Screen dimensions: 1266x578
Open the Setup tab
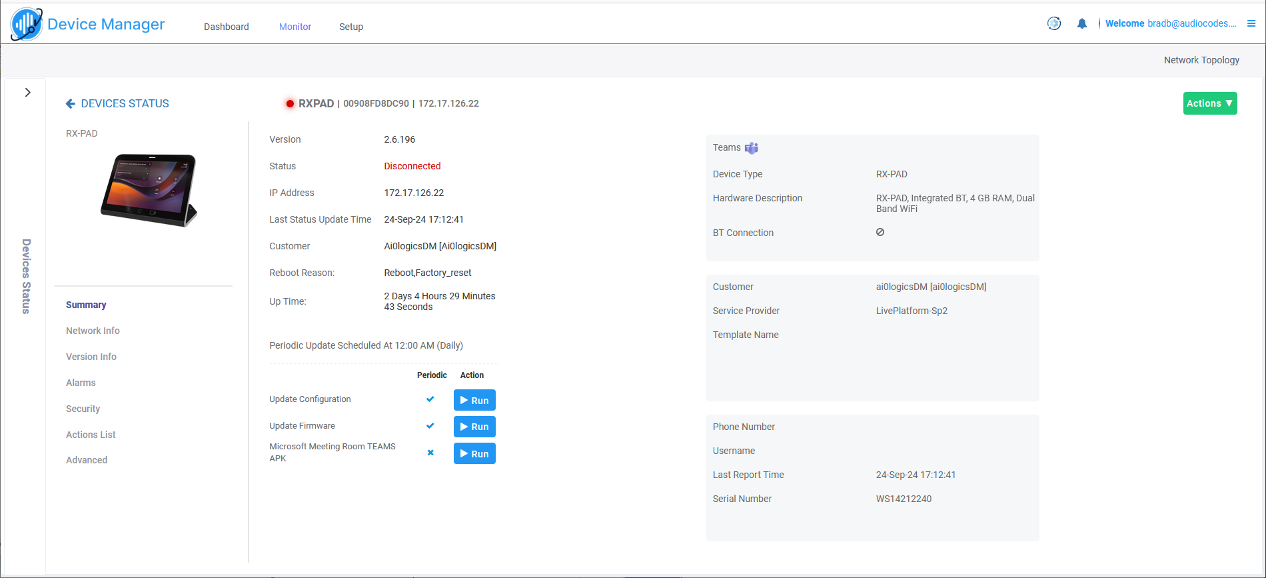point(351,27)
